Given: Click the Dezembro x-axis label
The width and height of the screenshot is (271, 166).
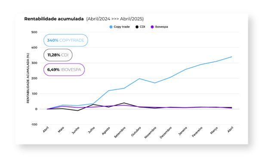Looking at the screenshot, I should pyautogui.click(x=166, y=132).
